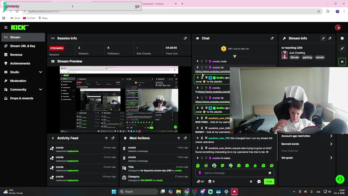
Task: Open the YouTube bookmark
Action: coord(29,18)
